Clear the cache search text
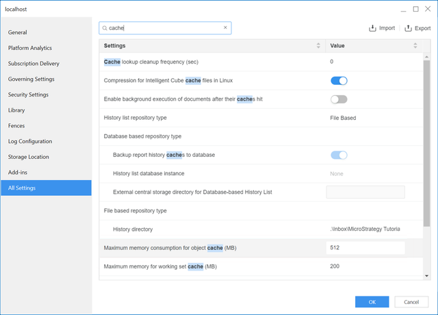The height and width of the screenshot is (315, 438). (225, 28)
